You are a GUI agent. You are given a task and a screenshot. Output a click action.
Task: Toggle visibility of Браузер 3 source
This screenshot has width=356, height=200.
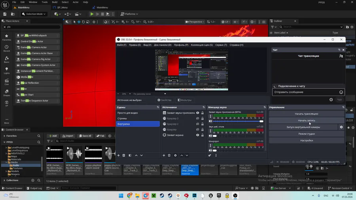[x=197, y=118]
